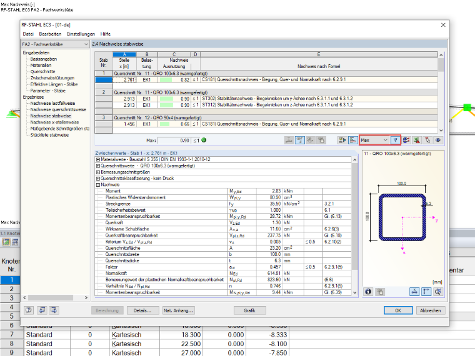Select row 8 in the background Knoten table
The image size is (475, 356).
[x=11, y=344]
